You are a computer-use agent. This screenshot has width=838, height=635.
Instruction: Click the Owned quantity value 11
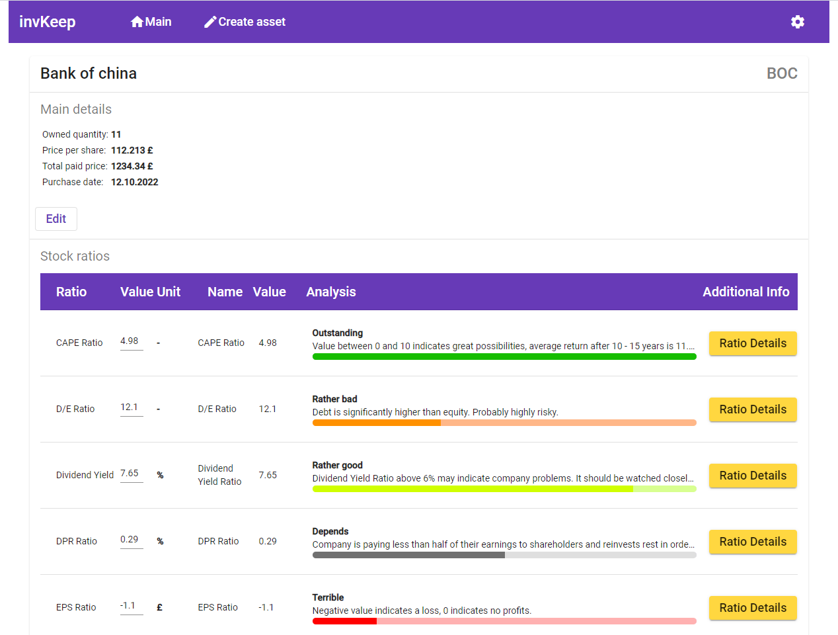(x=116, y=134)
